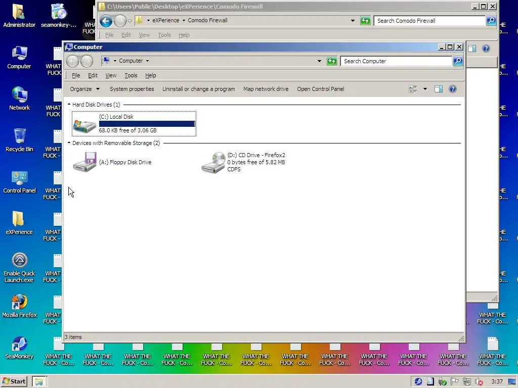Click Forward button in Computer window

point(87,61)
